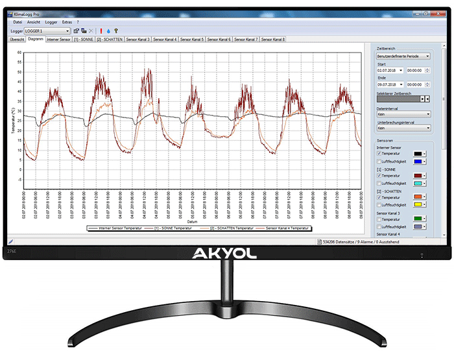Click the red exclamation alarm icon
This screenshot has width=454, height=351.
101,30
